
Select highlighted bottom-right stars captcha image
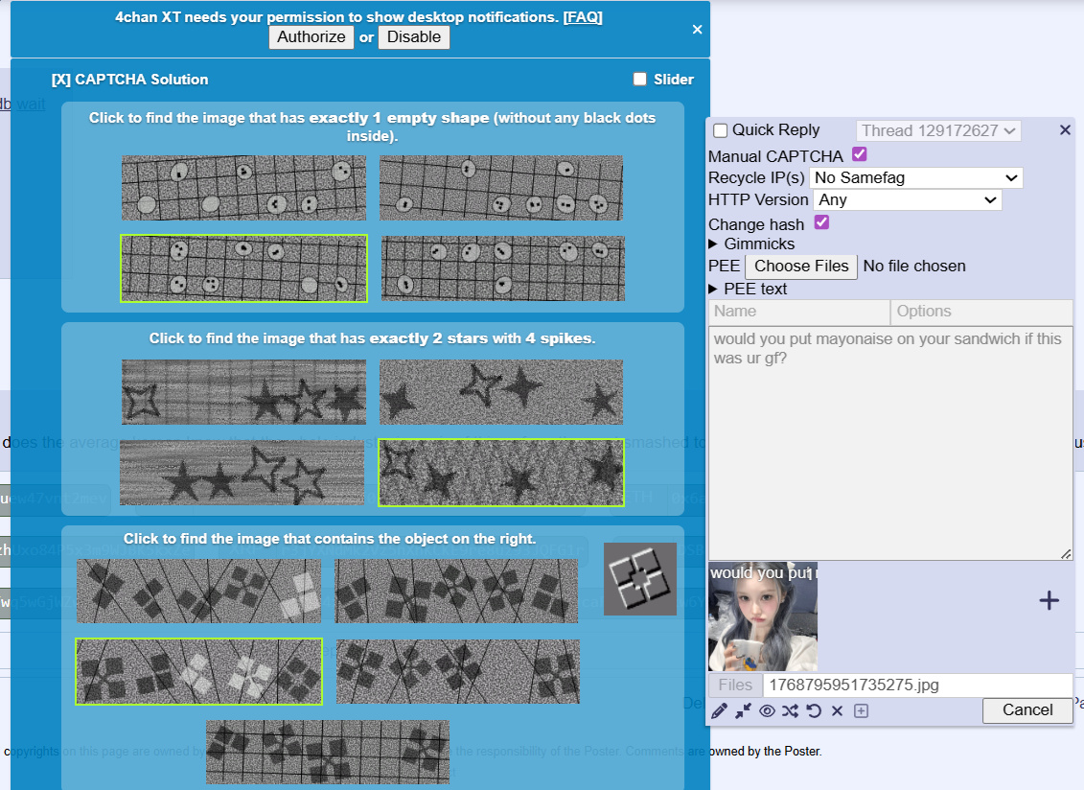(501, 473)
